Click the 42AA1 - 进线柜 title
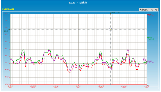Viewport: 161px width, 92px height. point(78,3)
